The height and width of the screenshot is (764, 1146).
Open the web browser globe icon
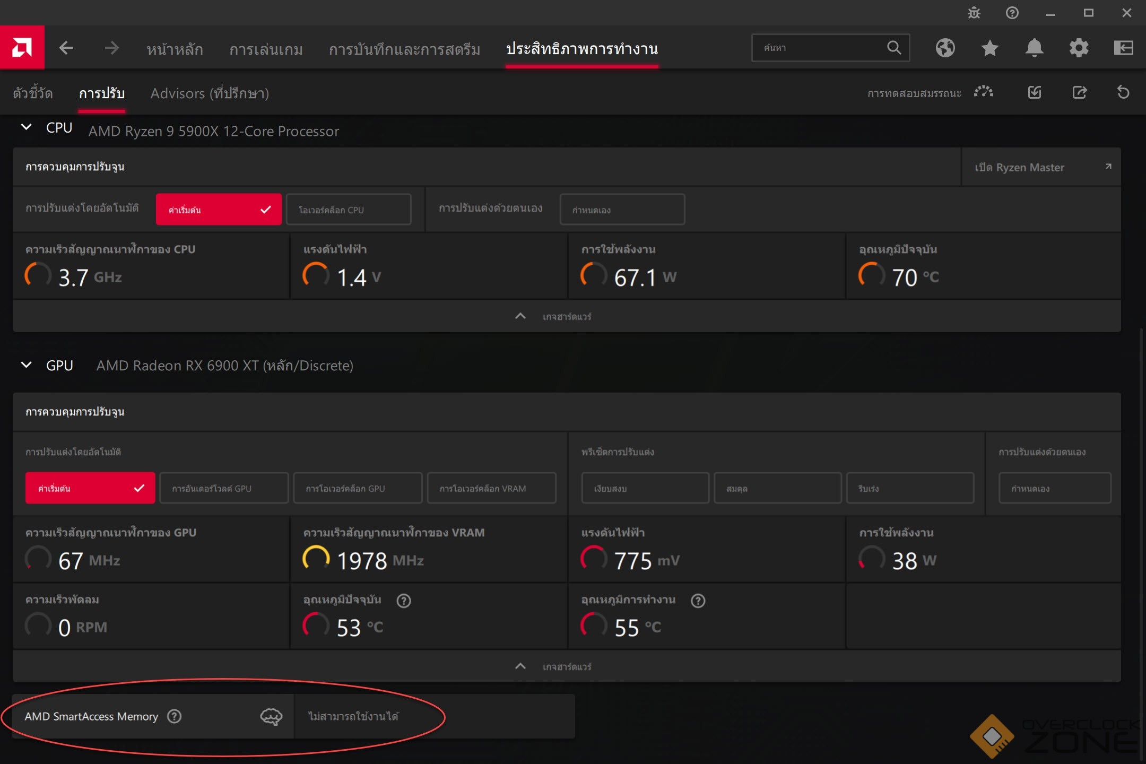pos(945,48)
